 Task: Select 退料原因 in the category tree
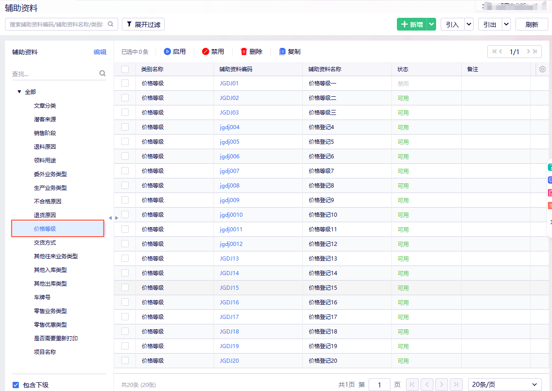tap(45, 146)
